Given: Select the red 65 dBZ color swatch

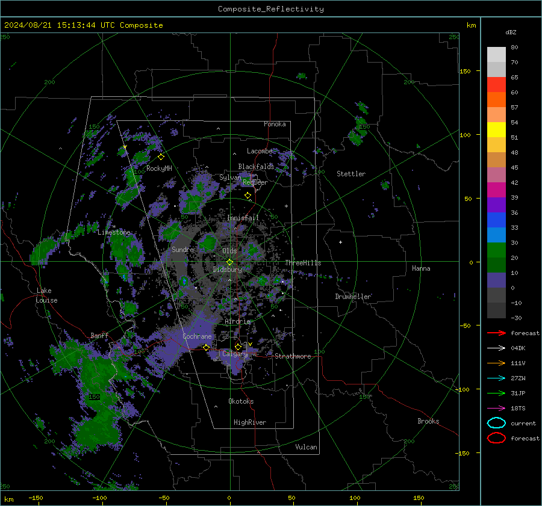Looking at the screenshot, I should (496, 84).
